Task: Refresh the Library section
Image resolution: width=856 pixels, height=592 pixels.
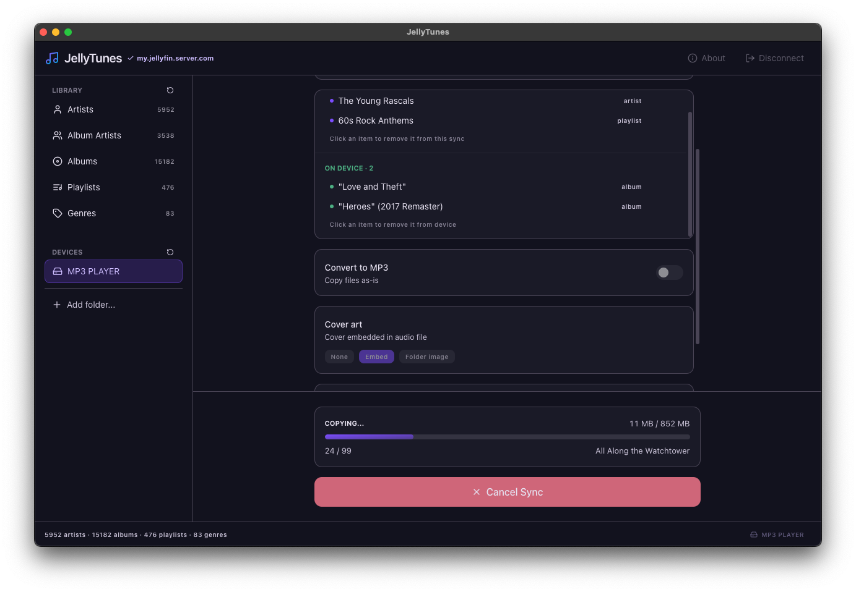Action: coord(170,90)
